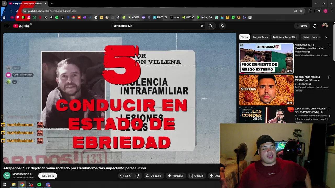Click the Preguntar button
Image resolution: width=335 pixels, height=188 pixels.
(175, 176)
